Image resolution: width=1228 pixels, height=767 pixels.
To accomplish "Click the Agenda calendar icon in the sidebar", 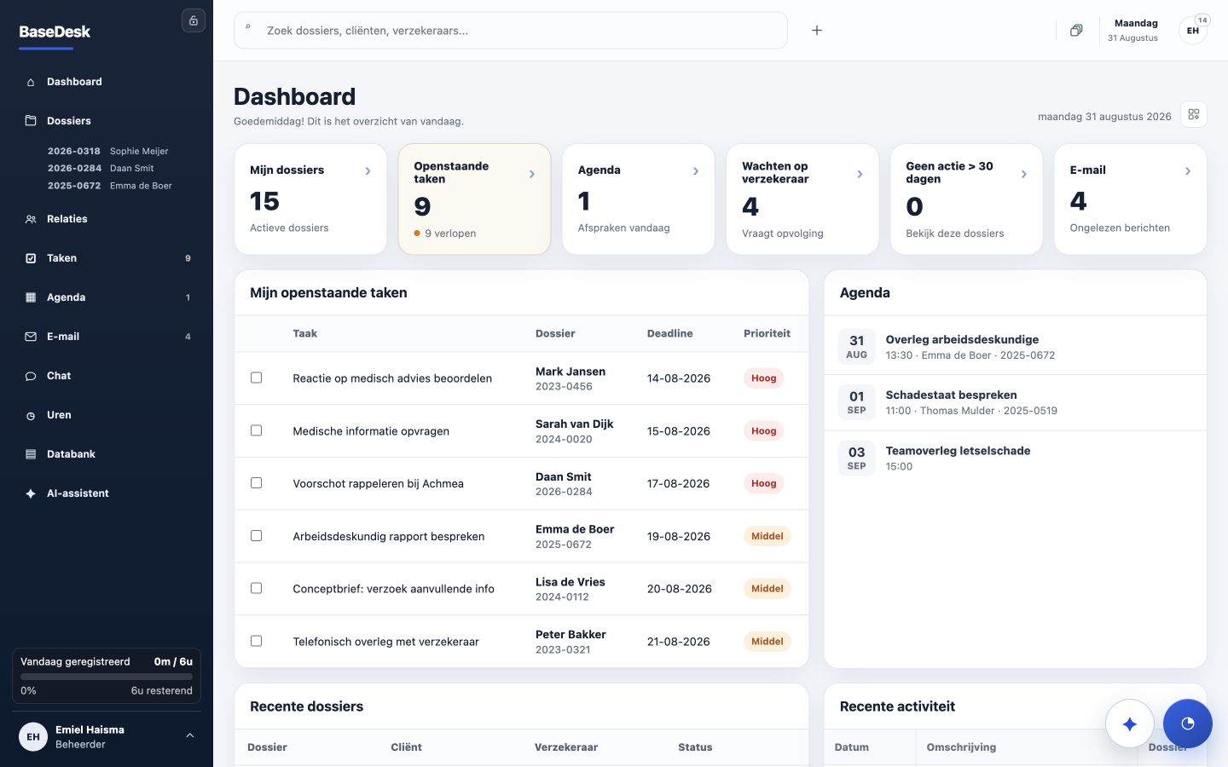I will [x=31, y=297].
